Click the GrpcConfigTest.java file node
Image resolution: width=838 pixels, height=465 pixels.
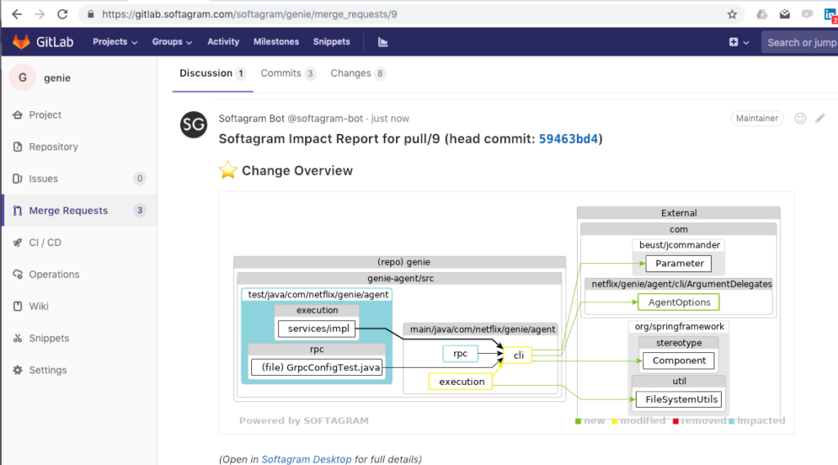click(x=318, y=367)
